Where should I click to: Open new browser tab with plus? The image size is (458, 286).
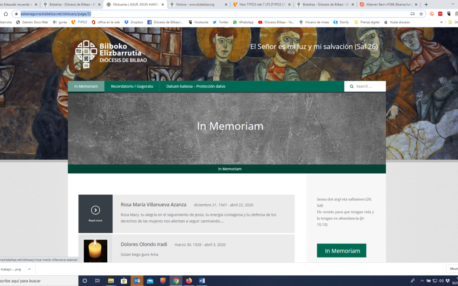click(x=426, y=4)
